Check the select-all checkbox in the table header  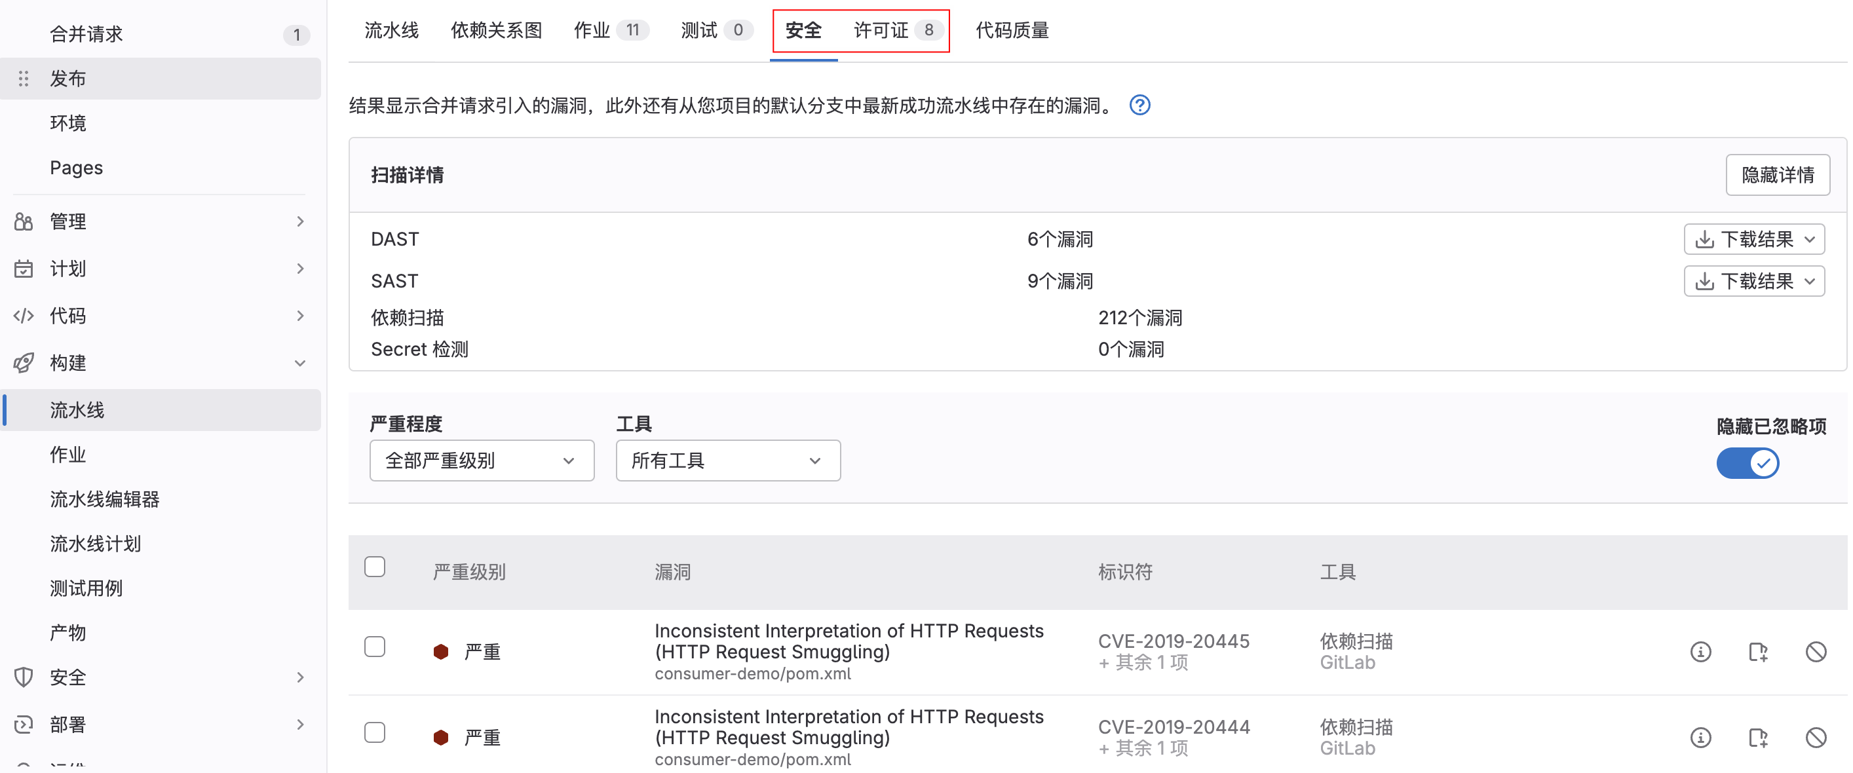tap(375, 567)
